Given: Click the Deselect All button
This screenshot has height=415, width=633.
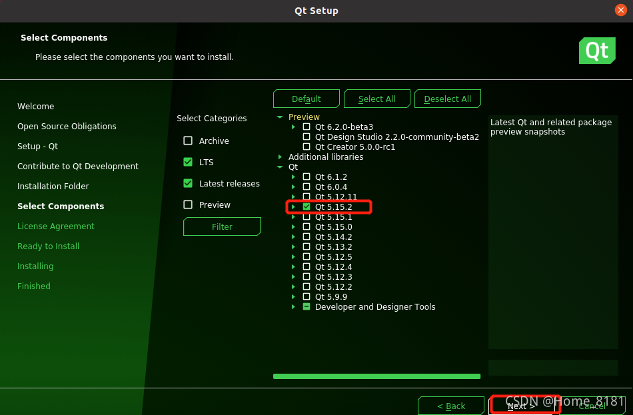Looking at the screenshot, I should pos(447,99).
